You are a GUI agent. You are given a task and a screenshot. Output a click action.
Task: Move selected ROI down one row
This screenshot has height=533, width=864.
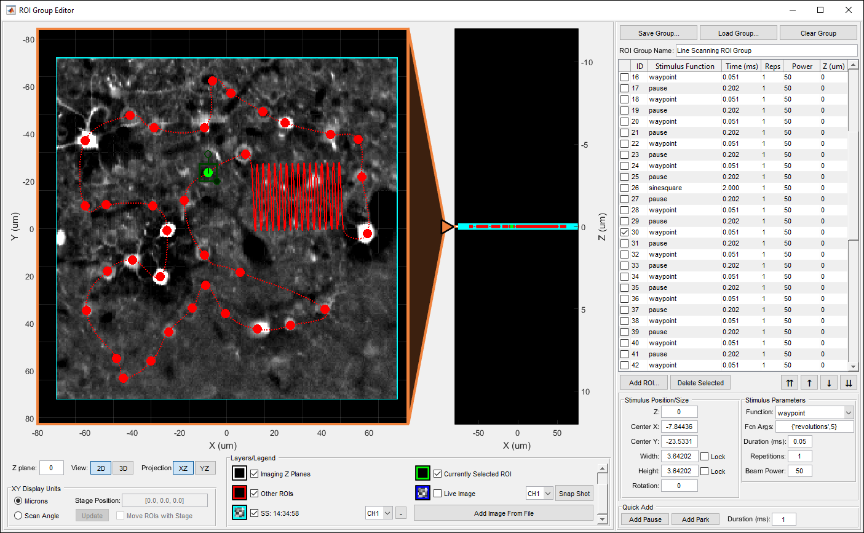tap(829, 383)
